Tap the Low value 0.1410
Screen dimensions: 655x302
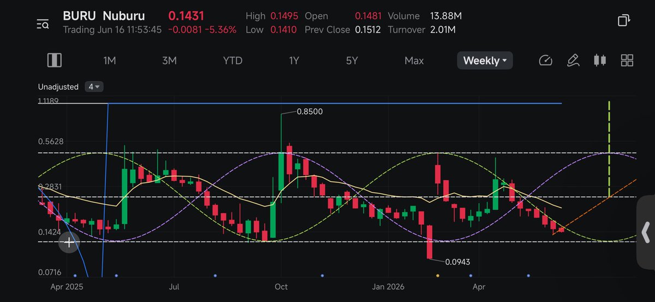283,29
